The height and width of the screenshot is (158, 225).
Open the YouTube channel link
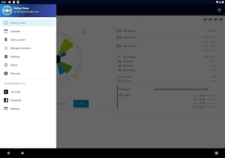pos(15,92)
